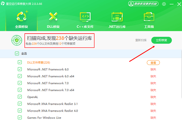Click the user avatar login icon

[x=131, y=4]
